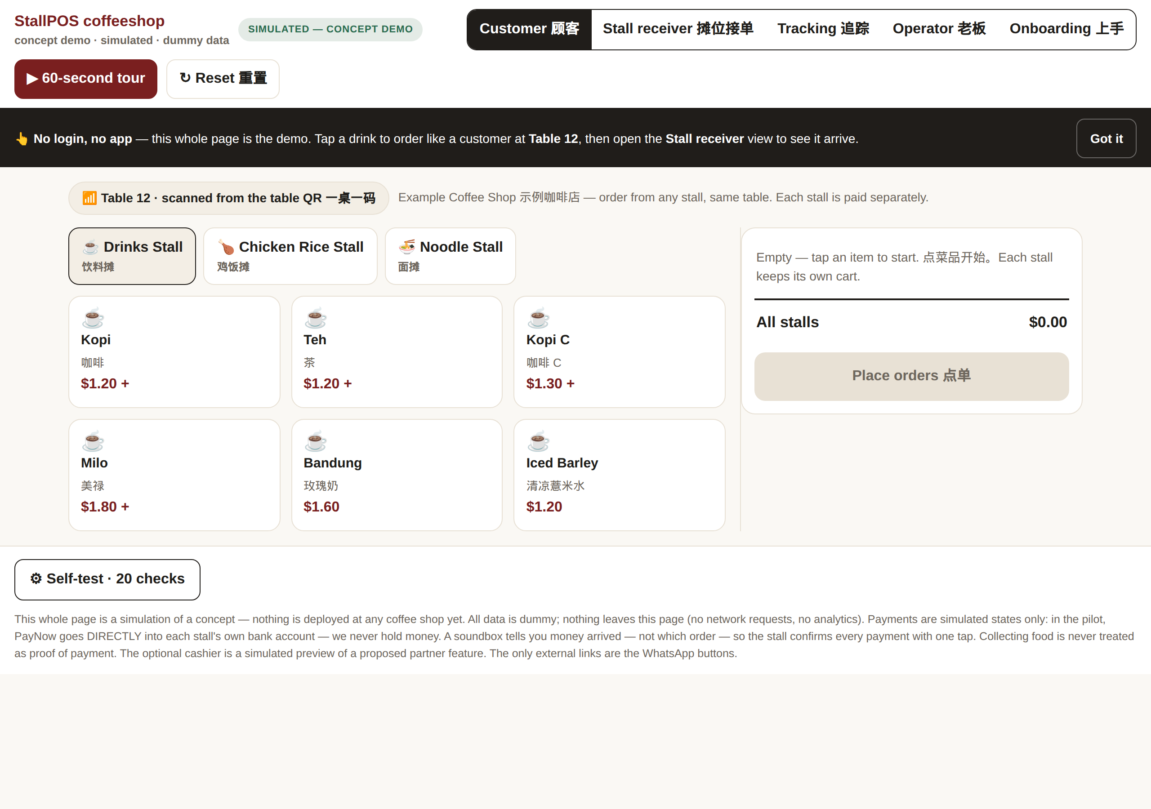
Task: Add Milo 美禄 to the cart
Action: coord(174,475)
